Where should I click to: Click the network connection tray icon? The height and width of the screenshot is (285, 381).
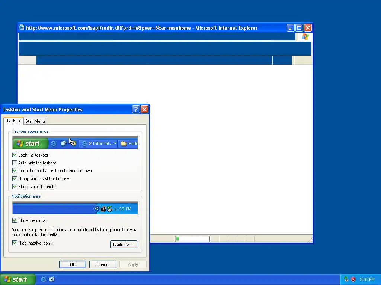(x=346, y=279)
